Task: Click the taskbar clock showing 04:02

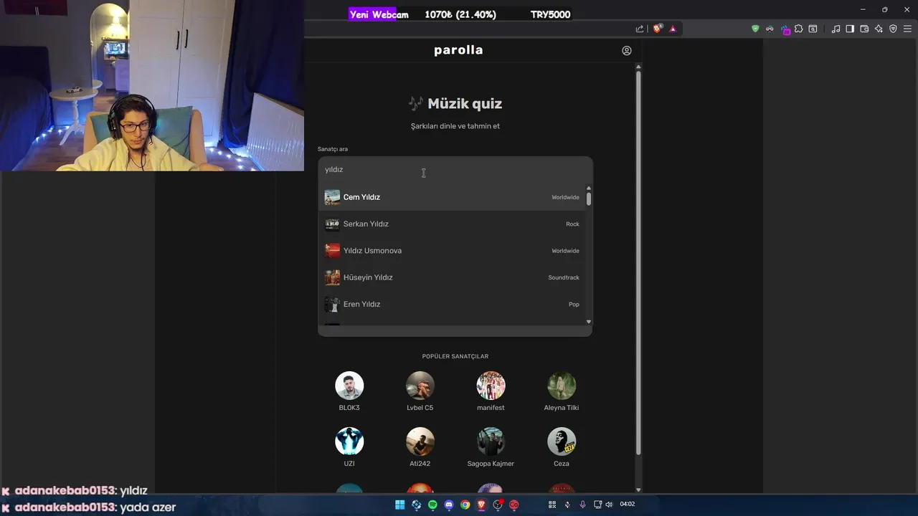Action: 628,505
